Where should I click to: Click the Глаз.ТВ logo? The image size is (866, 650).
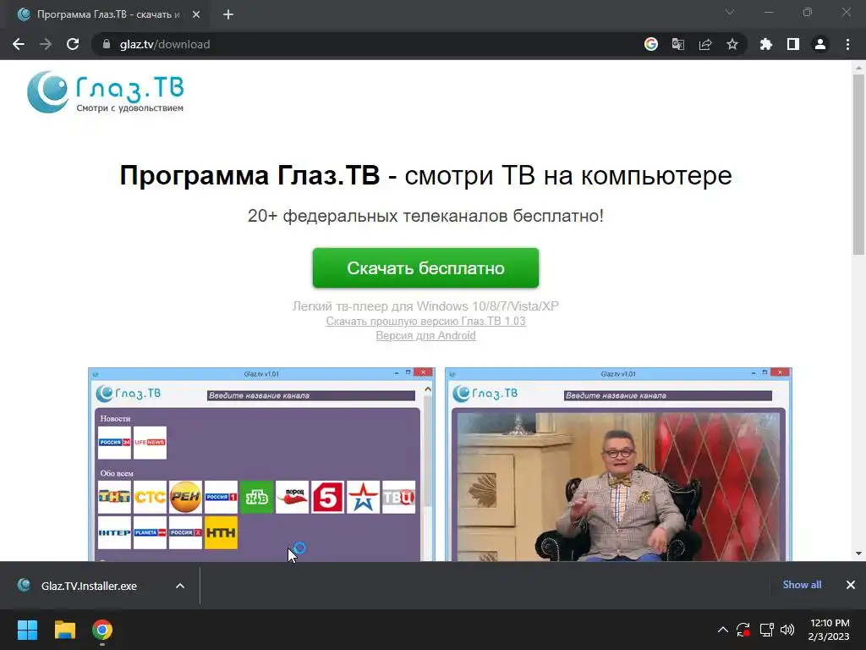tap(106, 92)
